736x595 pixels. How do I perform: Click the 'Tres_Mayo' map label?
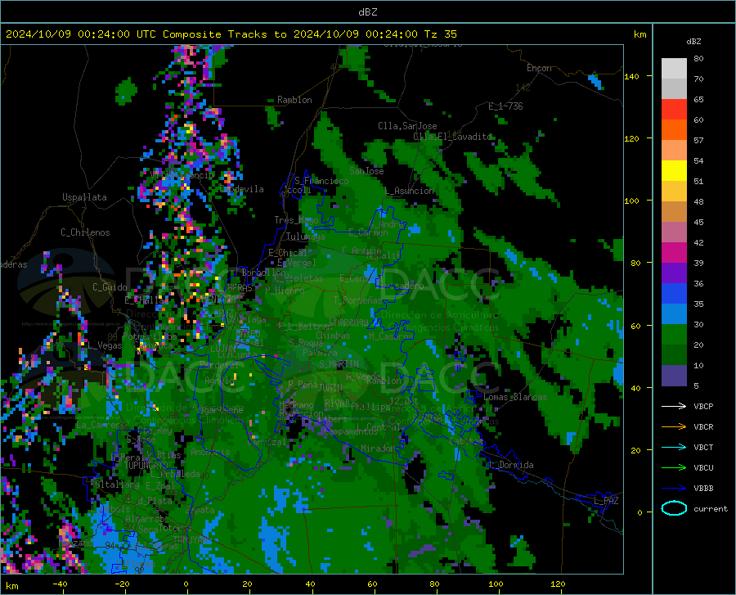[296, 220]
